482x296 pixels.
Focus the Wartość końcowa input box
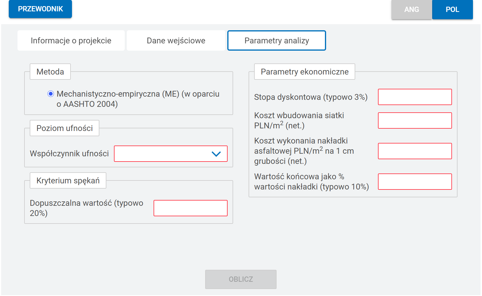coord(415,182)
